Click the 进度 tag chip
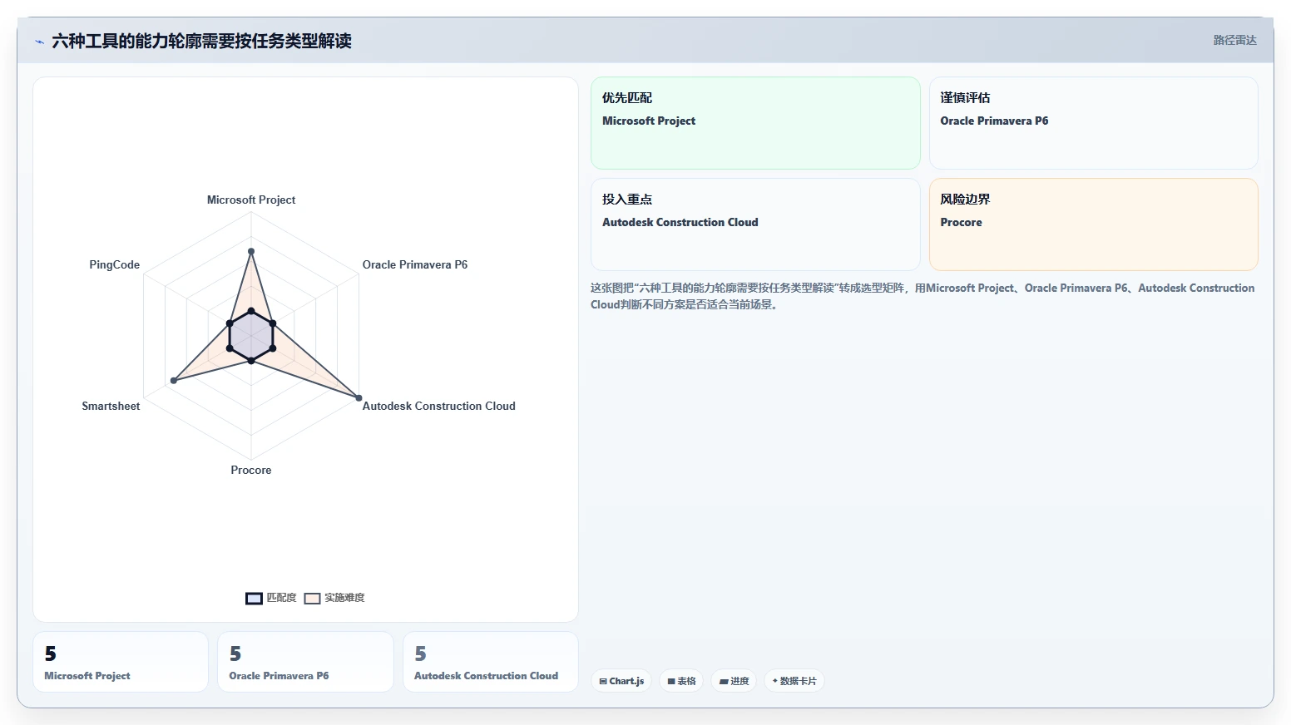 point(734,681)
